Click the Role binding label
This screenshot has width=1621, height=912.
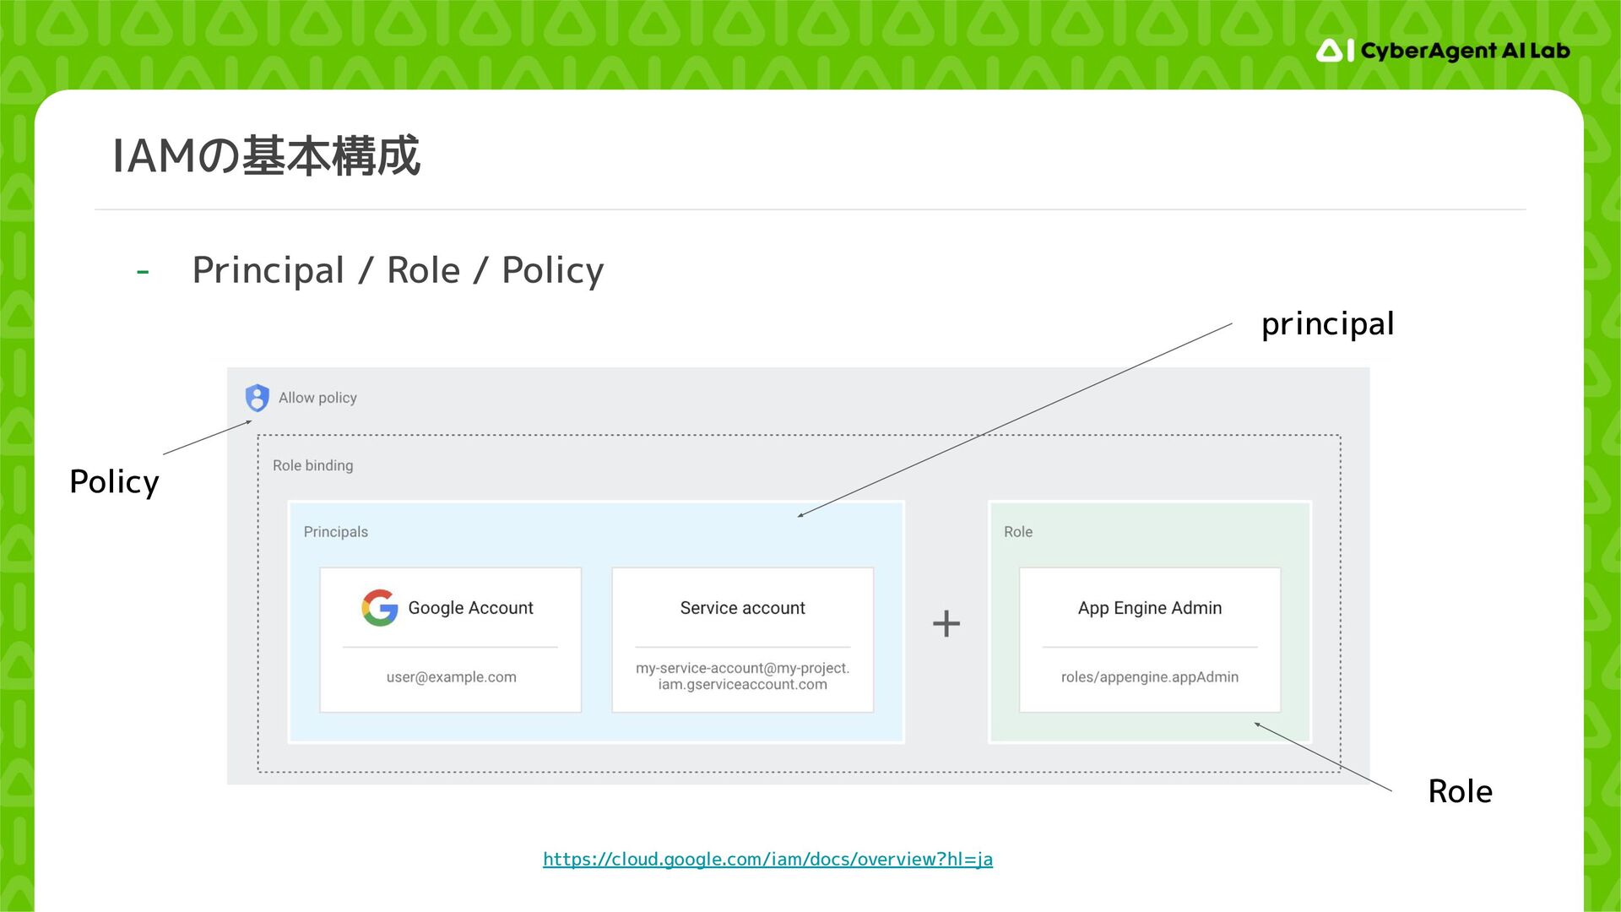312,465
